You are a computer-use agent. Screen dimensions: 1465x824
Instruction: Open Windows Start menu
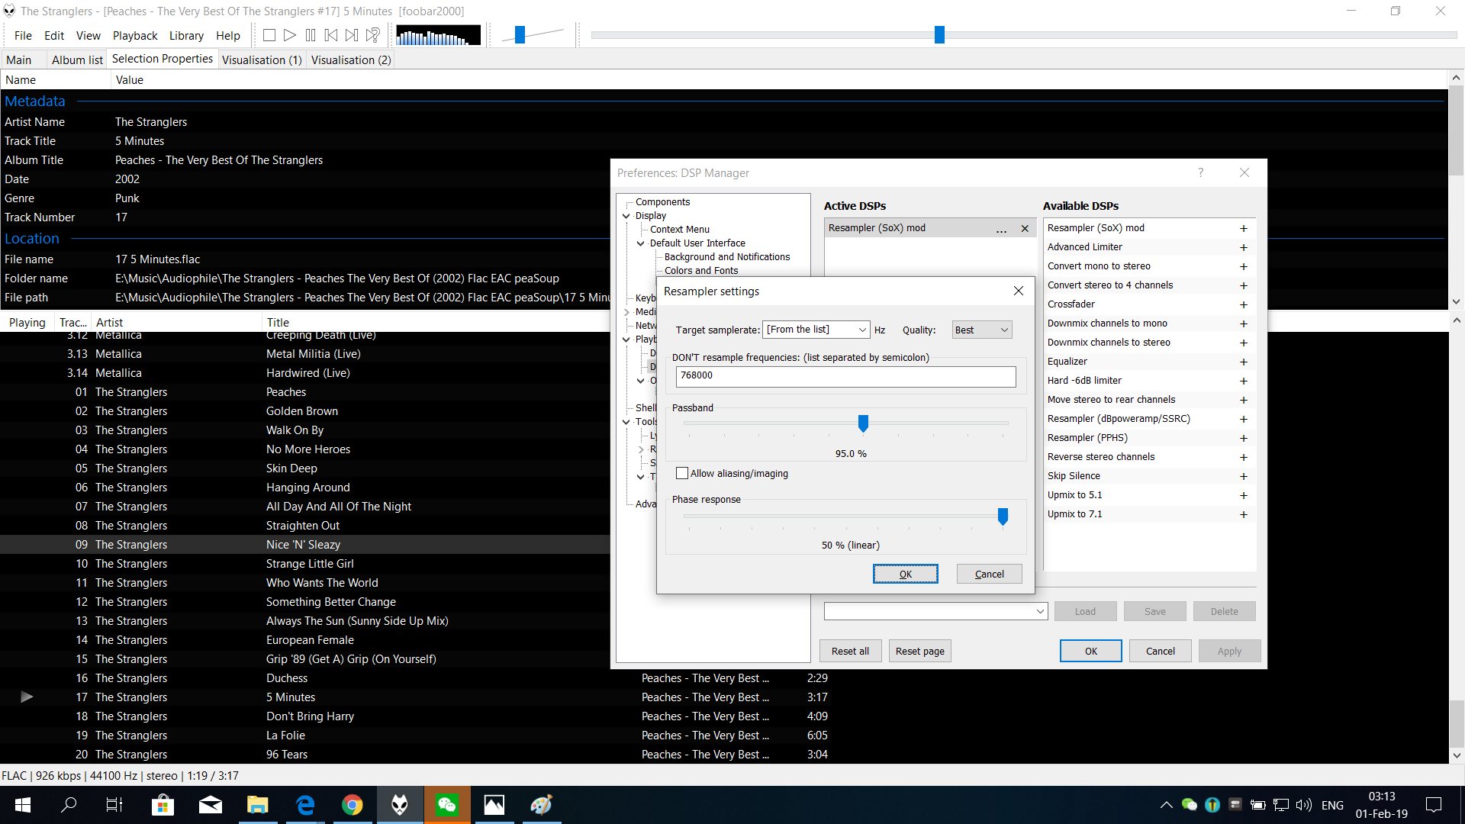23,805
